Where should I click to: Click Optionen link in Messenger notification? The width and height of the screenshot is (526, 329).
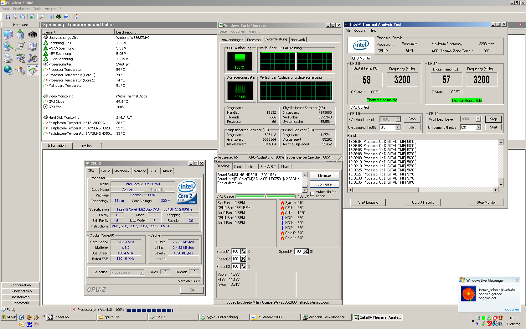(512, 309)
